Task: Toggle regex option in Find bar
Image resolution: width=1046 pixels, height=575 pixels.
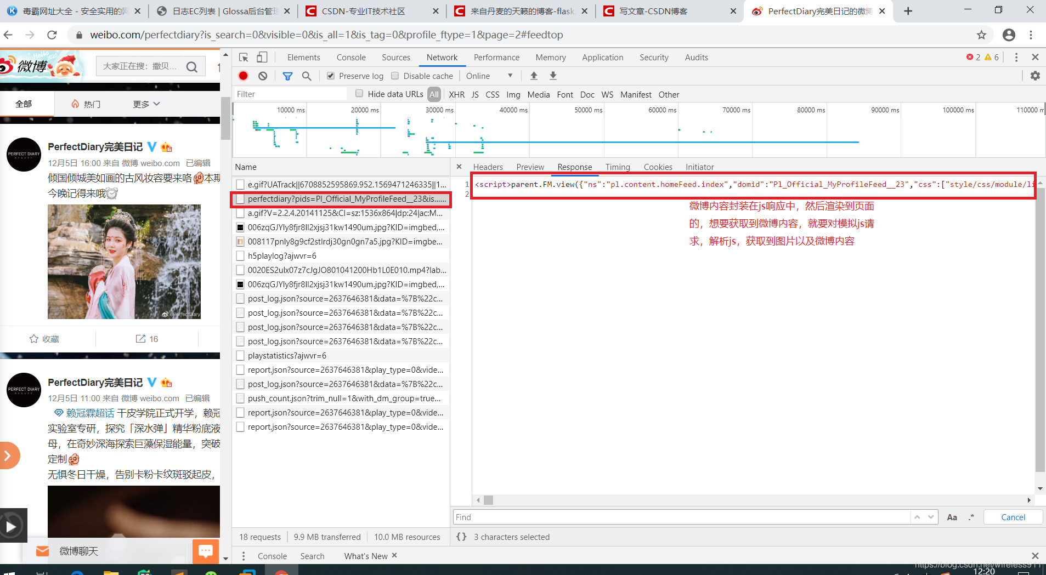Action: coord(971,517)
